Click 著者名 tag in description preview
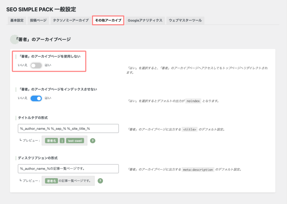Viewport: 287px width, 204px height. [x=51, y=181]
